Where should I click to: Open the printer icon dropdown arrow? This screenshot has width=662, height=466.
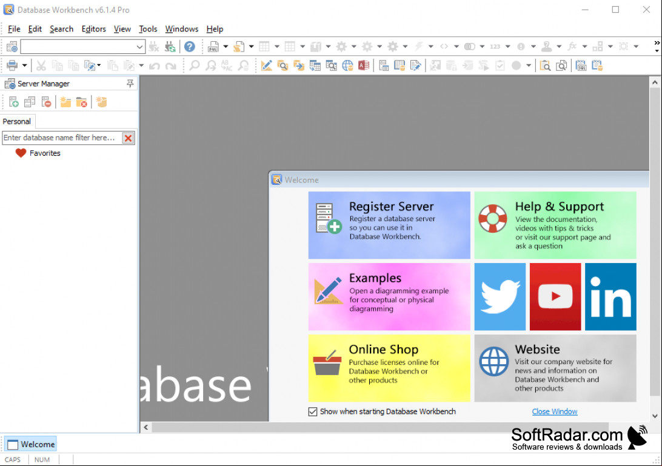[x=24, y=65]
